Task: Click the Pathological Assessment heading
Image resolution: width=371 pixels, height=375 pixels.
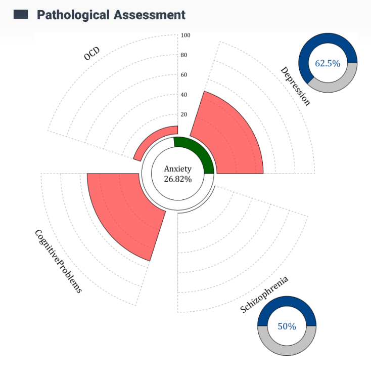Action: click(111, 15)
